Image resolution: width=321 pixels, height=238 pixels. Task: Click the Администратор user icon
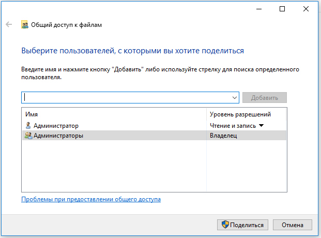(28, 125)
